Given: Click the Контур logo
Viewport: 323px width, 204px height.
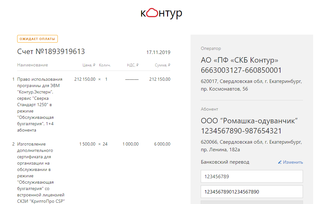Looking at the screenshot, I should 161,13.
